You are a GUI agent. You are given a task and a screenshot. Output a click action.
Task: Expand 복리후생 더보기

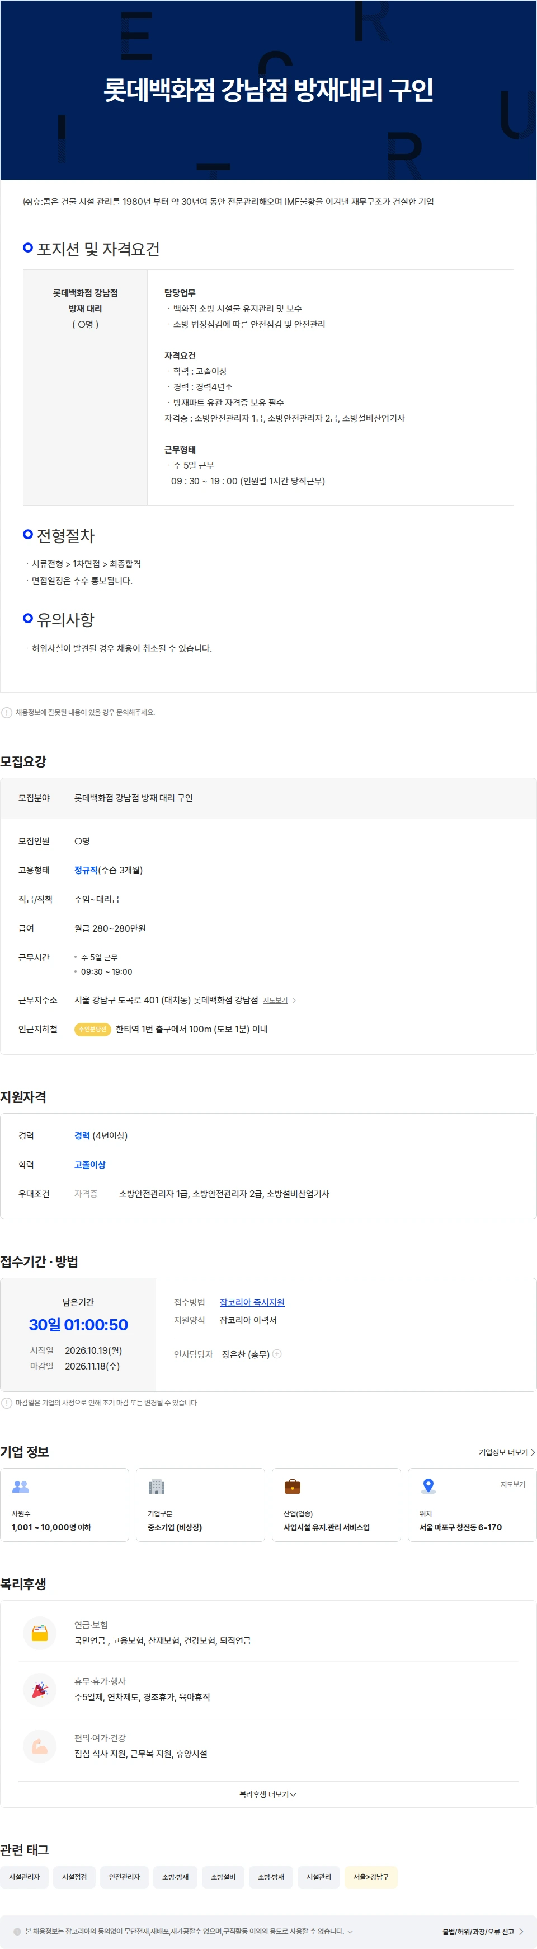268,1794
